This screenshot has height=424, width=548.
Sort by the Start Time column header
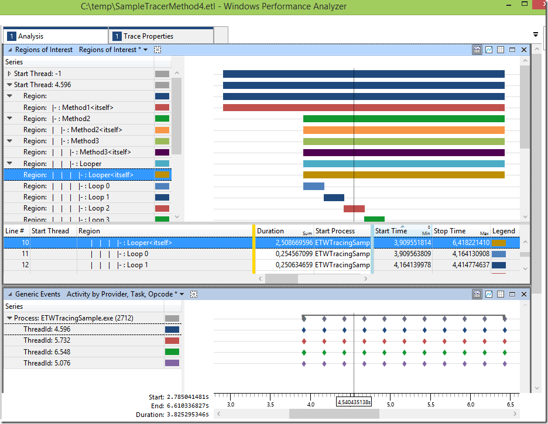(403, 231)
